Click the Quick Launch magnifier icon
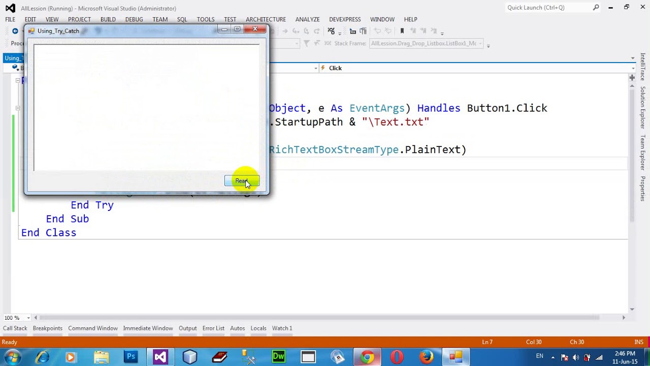 [x=596, y=8]
